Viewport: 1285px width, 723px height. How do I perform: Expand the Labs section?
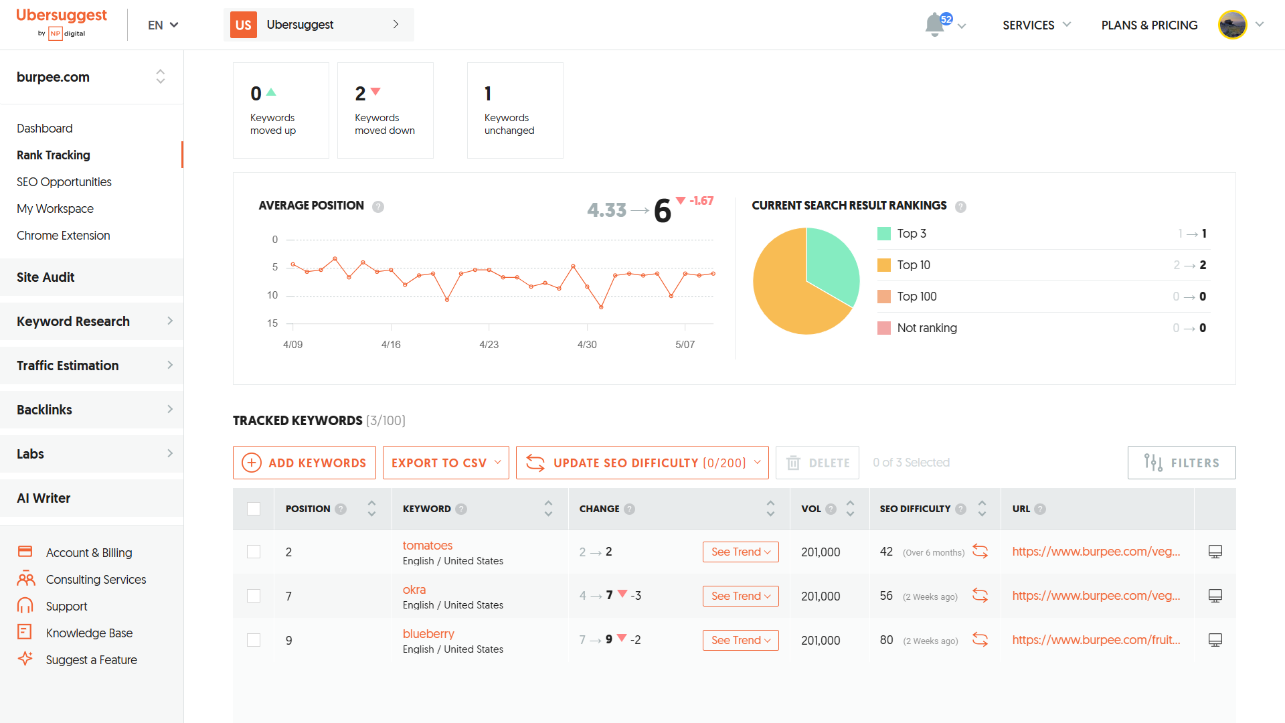point(92,454)
